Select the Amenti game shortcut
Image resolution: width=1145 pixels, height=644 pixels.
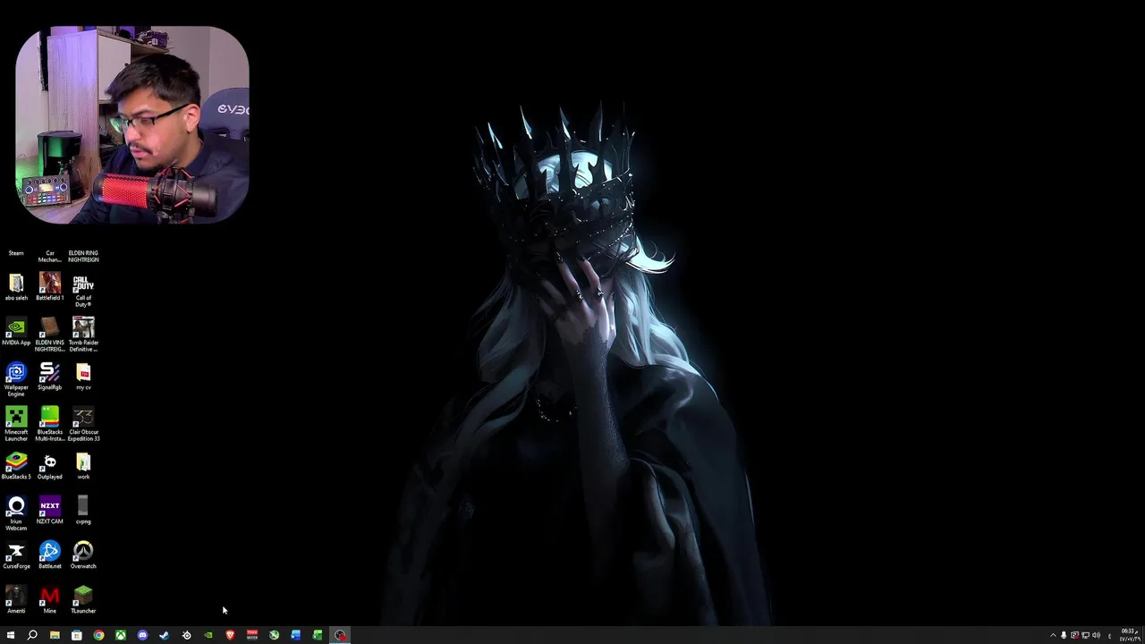[x=16, y=600]
